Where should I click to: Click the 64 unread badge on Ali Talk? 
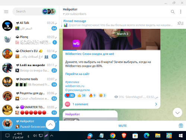pyautogui.click(x=54, y=28)
